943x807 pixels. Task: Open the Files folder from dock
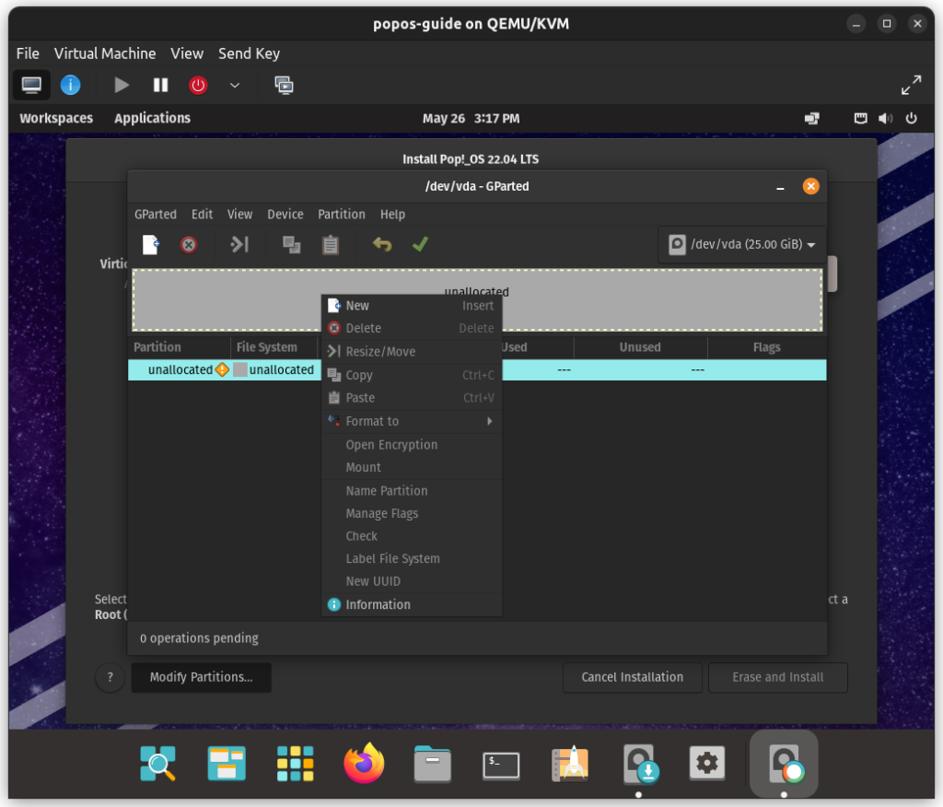tap(432, 764)
